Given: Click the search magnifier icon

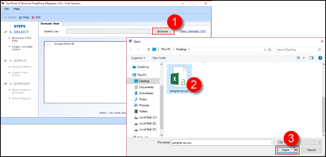Looking at the screenshot, I should click(319, 50).
